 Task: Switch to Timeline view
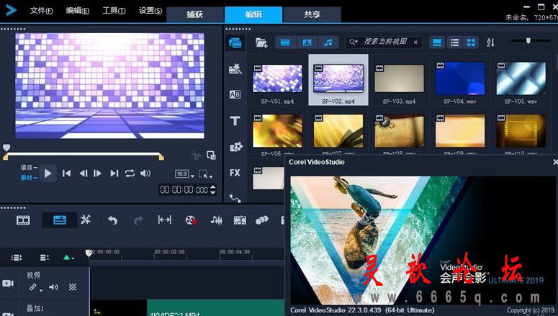pos(60,220)
